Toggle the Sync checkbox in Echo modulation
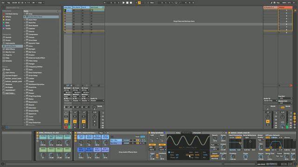The height and width of the screenshot is (167, 298). [169, 152]
